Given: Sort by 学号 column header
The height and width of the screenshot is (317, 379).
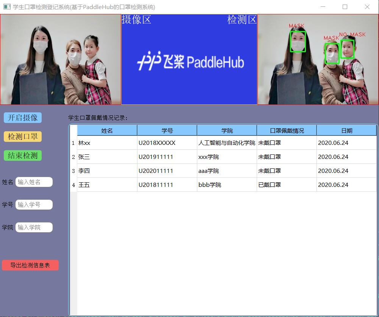Looking at the screenshot, I should 167,131.
